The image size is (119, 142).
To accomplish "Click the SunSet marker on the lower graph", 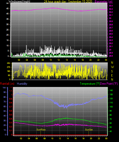I will 89,130.
